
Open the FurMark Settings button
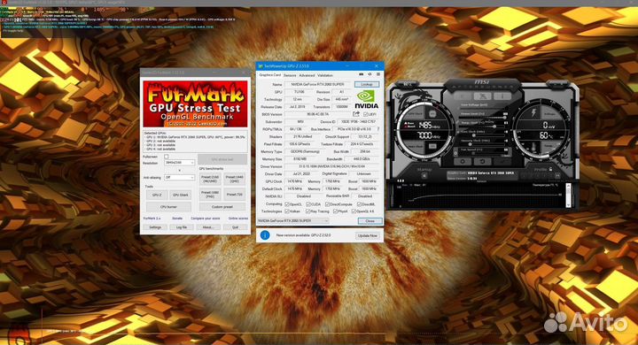(x=155, y=227)
